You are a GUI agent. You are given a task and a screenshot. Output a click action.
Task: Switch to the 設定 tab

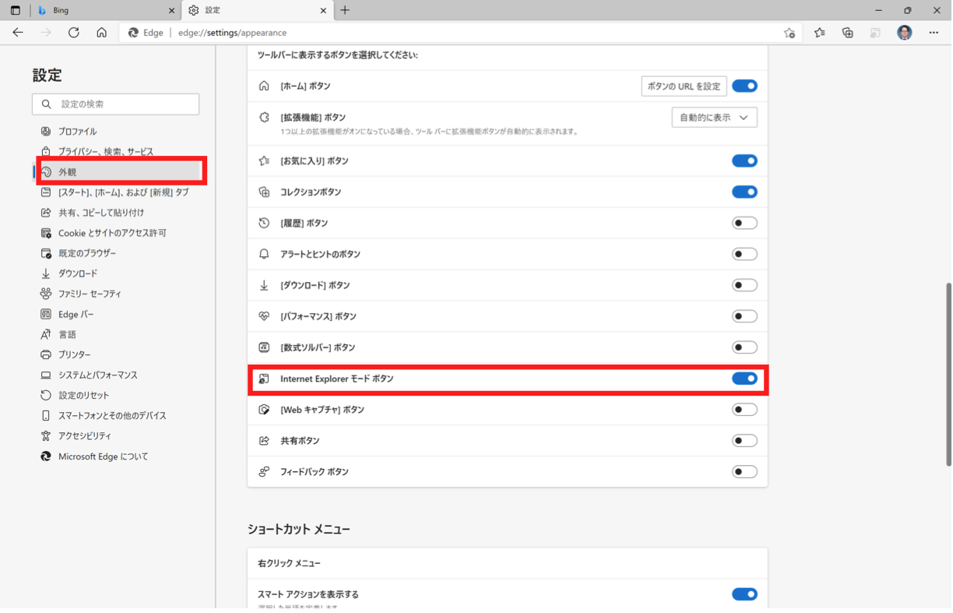pos(258,11)
